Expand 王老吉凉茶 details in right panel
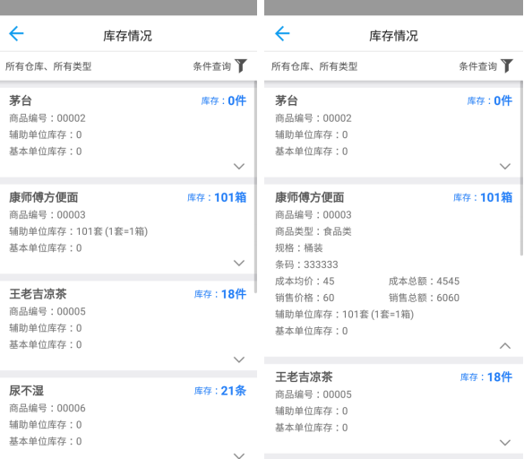The image size is (524, 459). tap(505, 443)
